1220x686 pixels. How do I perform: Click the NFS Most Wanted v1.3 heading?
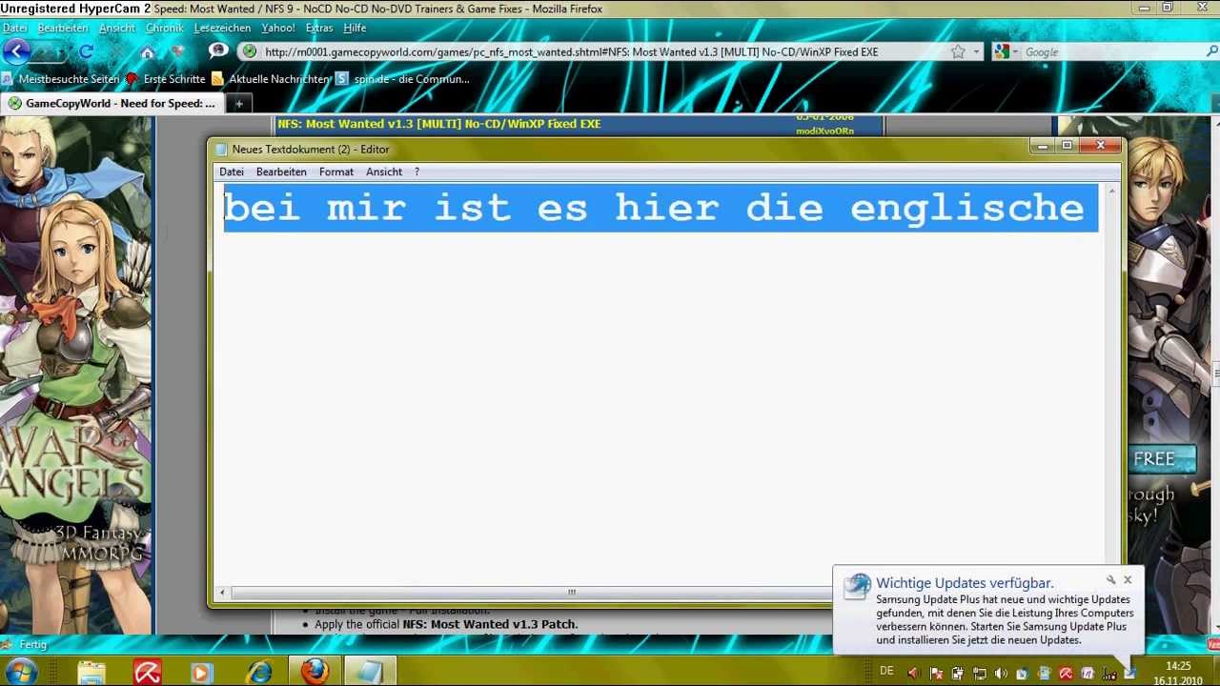[439, 124]
